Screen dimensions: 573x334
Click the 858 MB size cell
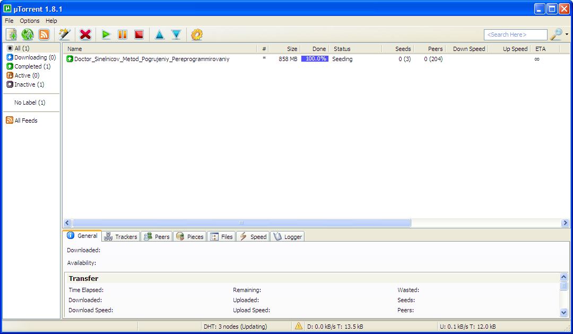click(288, 59)
